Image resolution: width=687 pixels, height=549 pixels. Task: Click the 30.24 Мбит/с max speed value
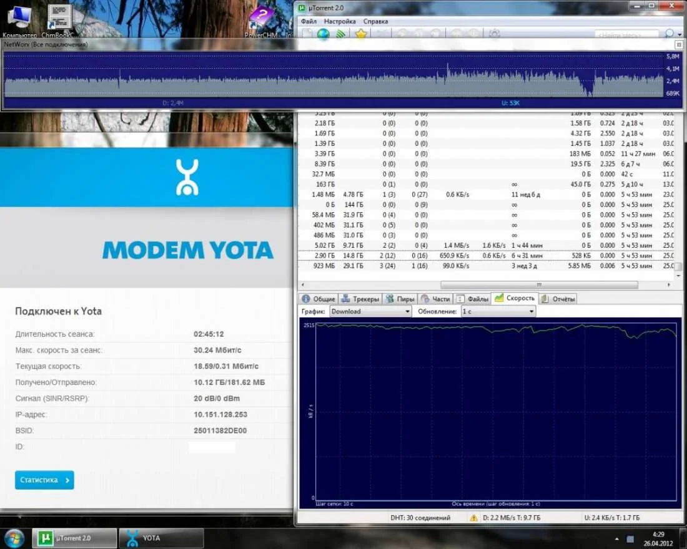click(217, 350)
